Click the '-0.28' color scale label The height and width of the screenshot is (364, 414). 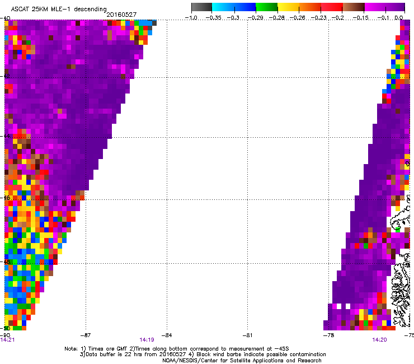(x=277, y=18)
